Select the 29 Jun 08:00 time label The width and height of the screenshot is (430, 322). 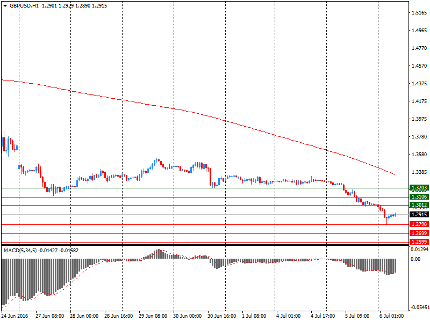pyautogui.click(x=153, y=316)
